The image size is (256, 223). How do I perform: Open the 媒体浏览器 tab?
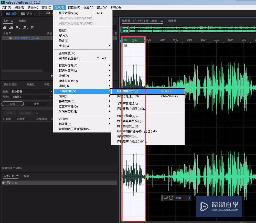tap(10, 84)
